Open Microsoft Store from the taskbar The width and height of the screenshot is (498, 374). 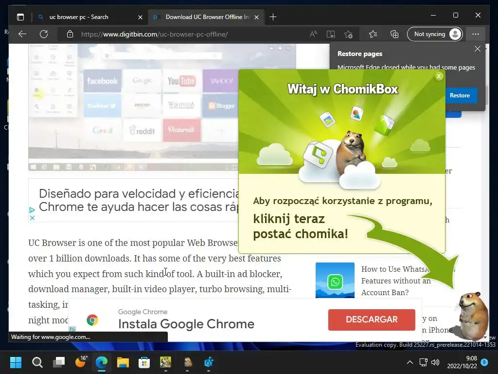[144, 362]
